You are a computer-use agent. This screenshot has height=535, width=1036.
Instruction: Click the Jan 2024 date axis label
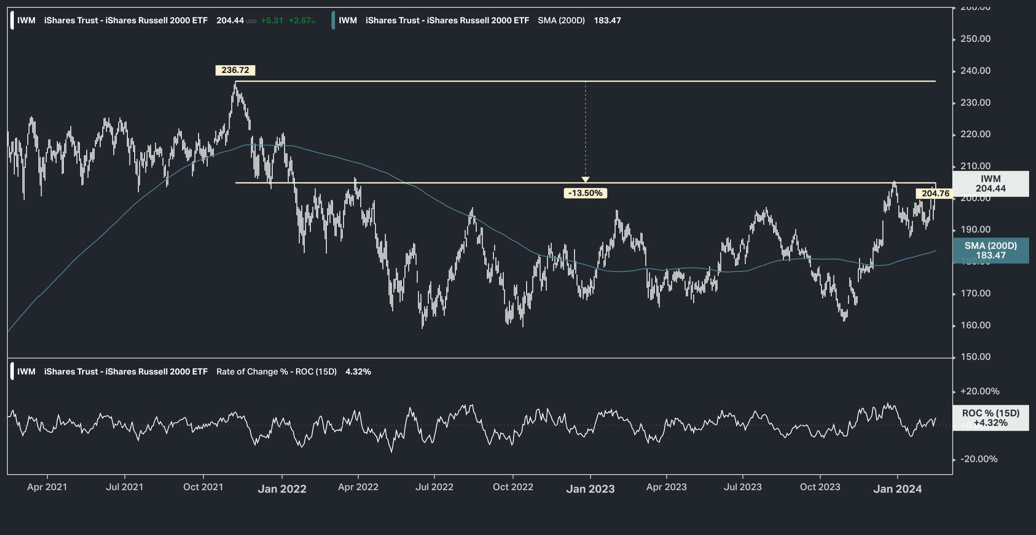point(897,489)
